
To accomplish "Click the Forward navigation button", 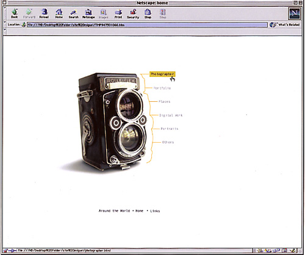I will point(29,13).
